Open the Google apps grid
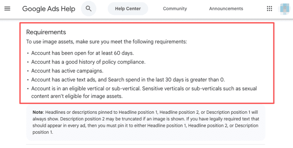 [x=269, y=8]
